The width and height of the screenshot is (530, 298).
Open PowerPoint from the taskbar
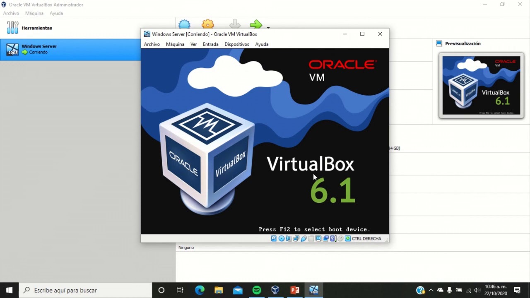pos(295,290)
